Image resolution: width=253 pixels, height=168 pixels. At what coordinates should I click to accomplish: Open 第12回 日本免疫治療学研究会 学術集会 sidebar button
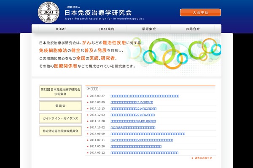coord(60,92)
